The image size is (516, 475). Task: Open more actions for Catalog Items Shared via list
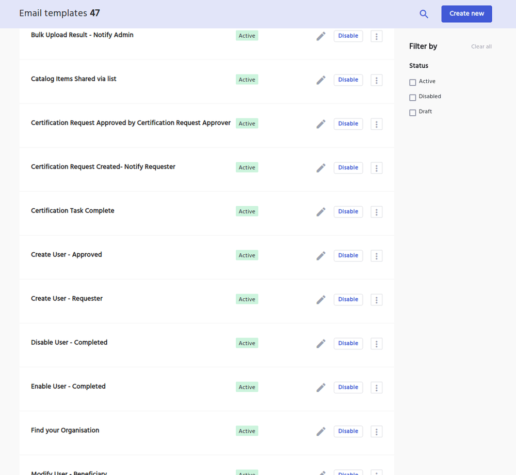click(376, 80)
